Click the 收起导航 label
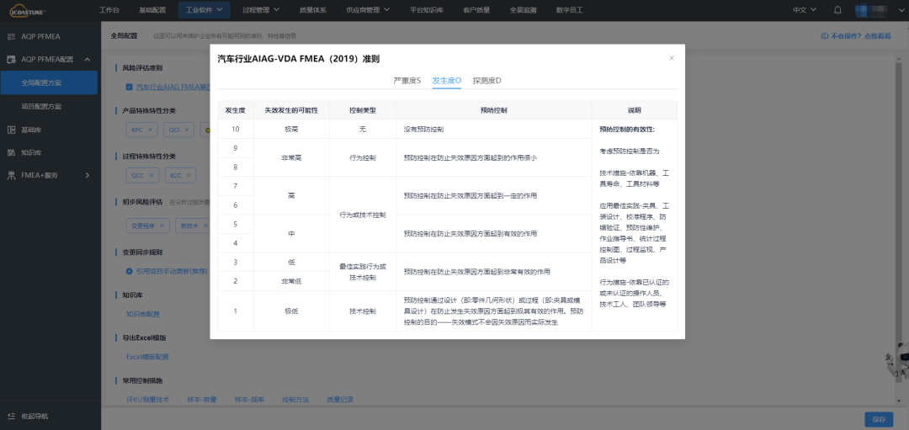The width and height of the screenshot is (909, 430). (x=35, y=416)
